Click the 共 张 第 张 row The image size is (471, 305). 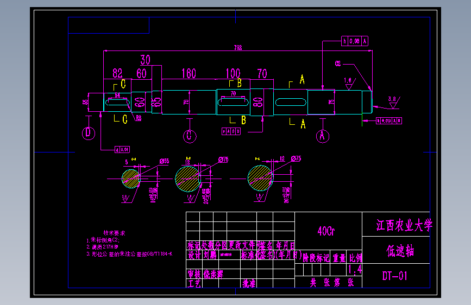click(x=331, y=283)
